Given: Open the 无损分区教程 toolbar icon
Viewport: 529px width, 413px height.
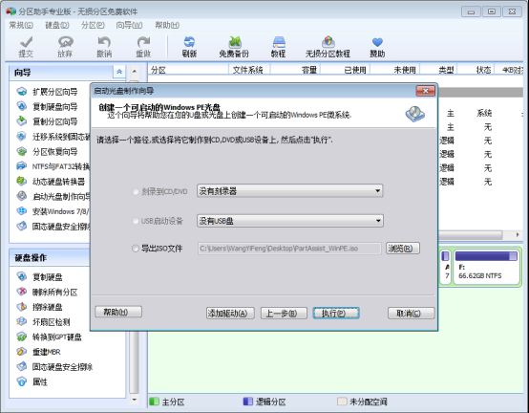Looking at the screenshot, I should point(328,47).
